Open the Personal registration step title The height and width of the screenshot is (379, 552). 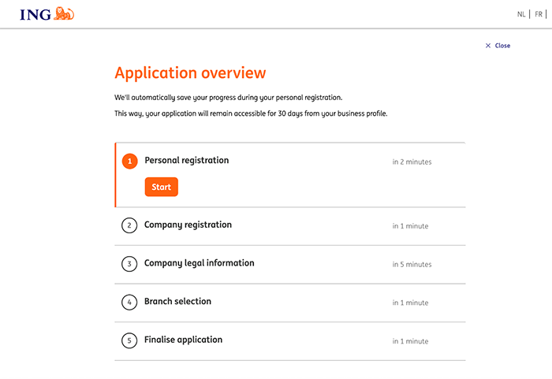(186, 161)
